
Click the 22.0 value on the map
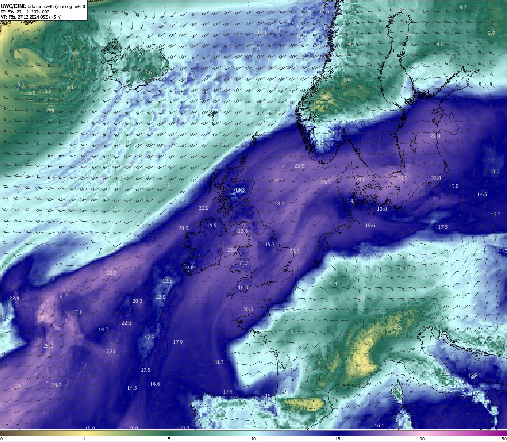pos(436,178)
